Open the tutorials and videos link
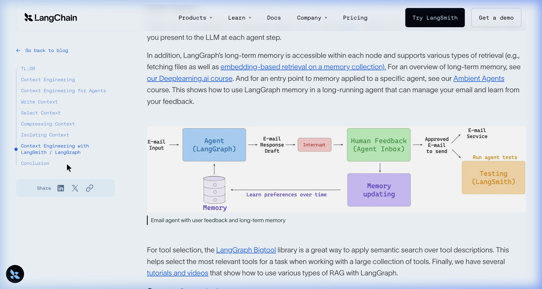 [x=178, y=273]
